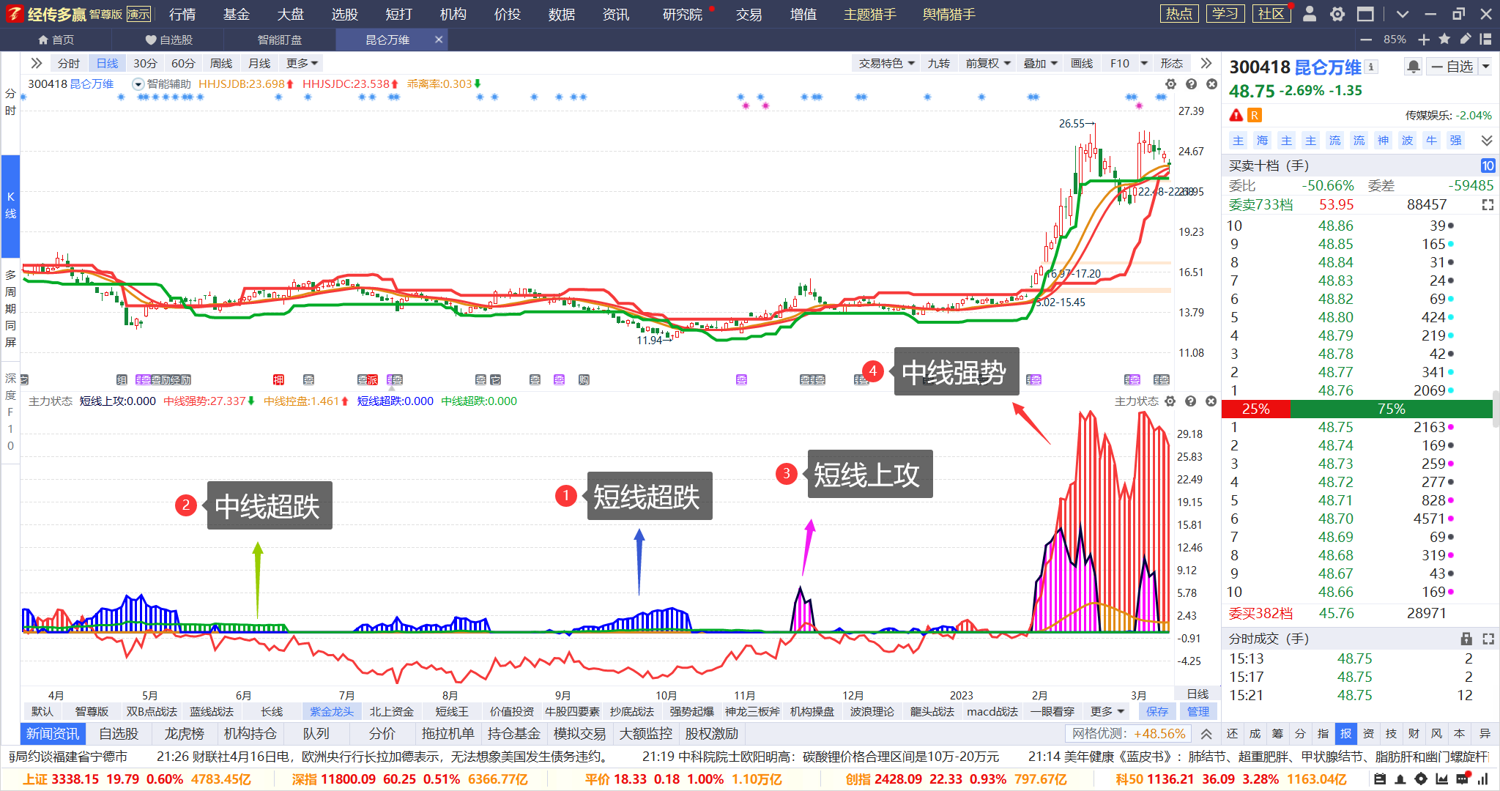Toggle 一自选 watchlist button
Screen dimensions: 1500x791
click(x=1452, y=67)
